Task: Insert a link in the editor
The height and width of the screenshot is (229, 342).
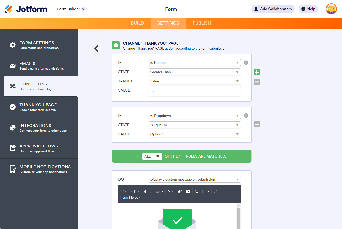Action: (180, 191)
